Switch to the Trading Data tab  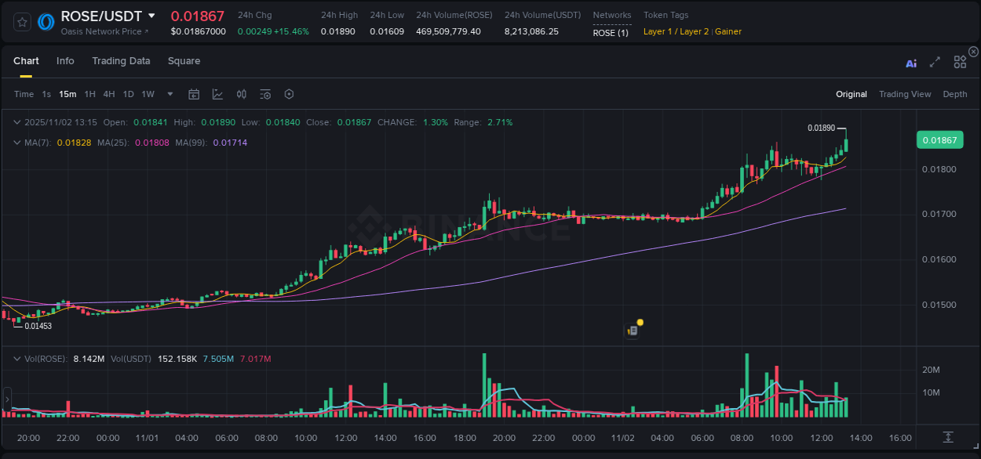click(x=121, y=60)
